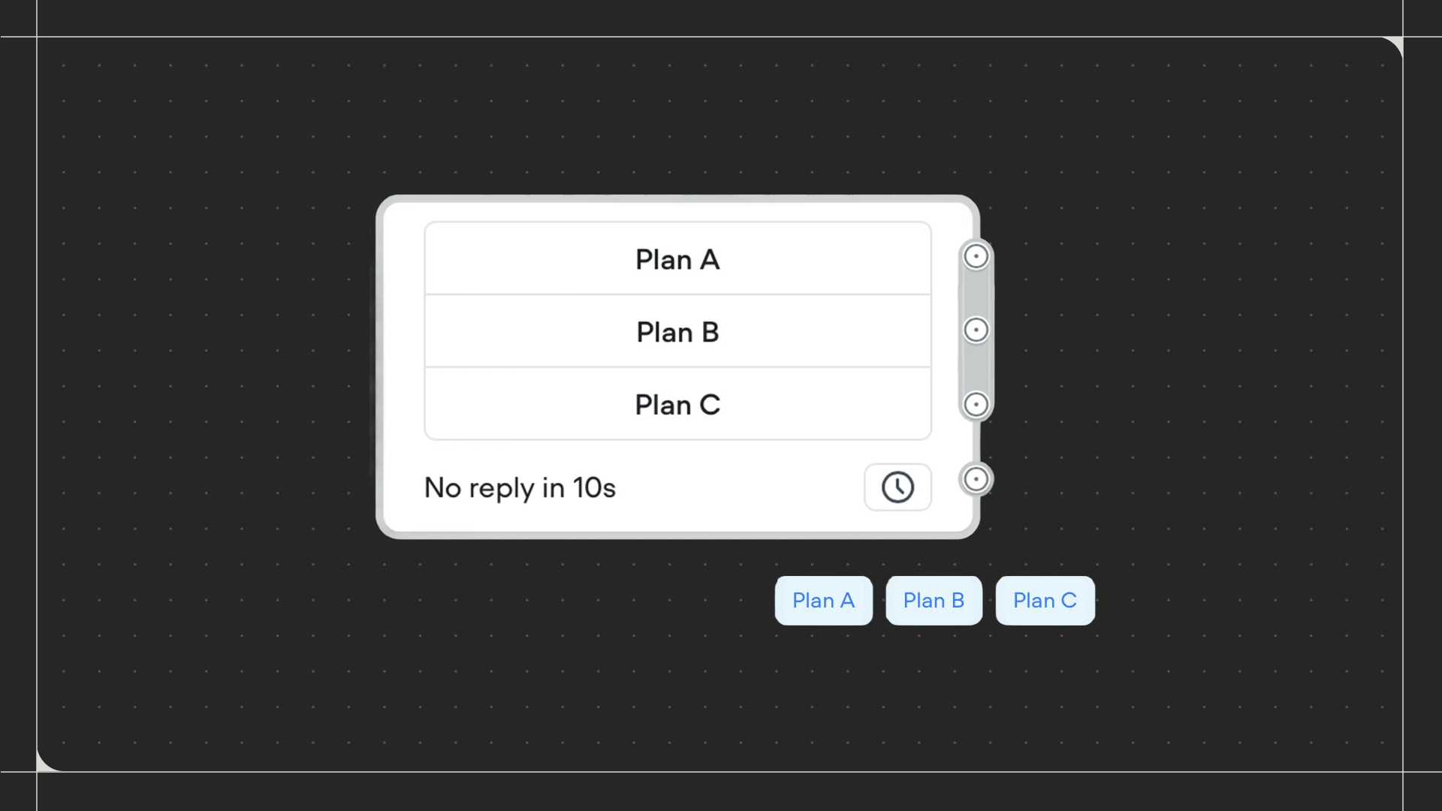Click the connection port beside No reply row
The image size is (1442, 811).
pyautogui.click(x=976, y=478)
